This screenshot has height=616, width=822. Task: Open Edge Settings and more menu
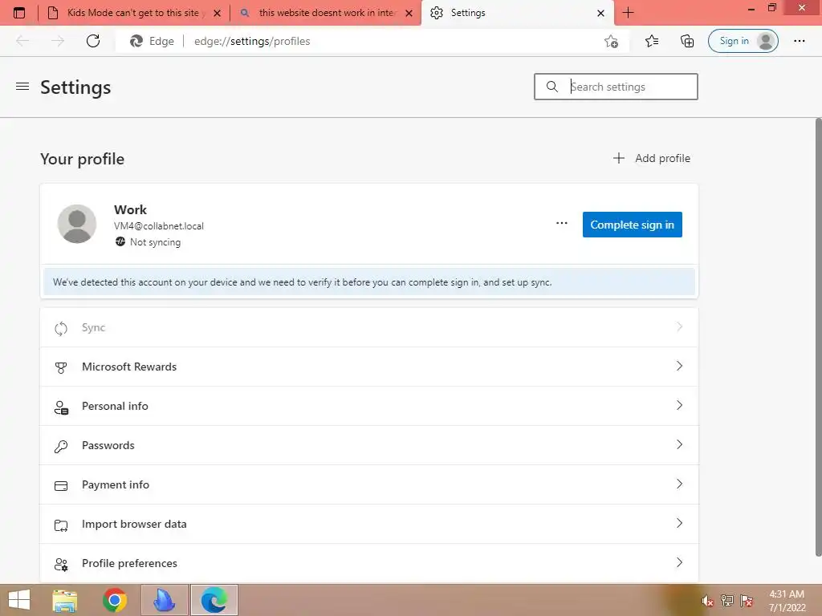[799, 41]
